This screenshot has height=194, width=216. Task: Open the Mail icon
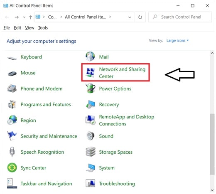click(90, 56)
